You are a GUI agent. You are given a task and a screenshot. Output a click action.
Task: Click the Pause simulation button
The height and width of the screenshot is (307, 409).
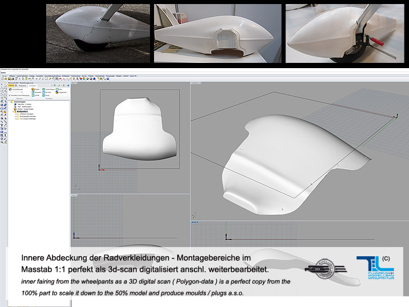click(x=46, y=95)
